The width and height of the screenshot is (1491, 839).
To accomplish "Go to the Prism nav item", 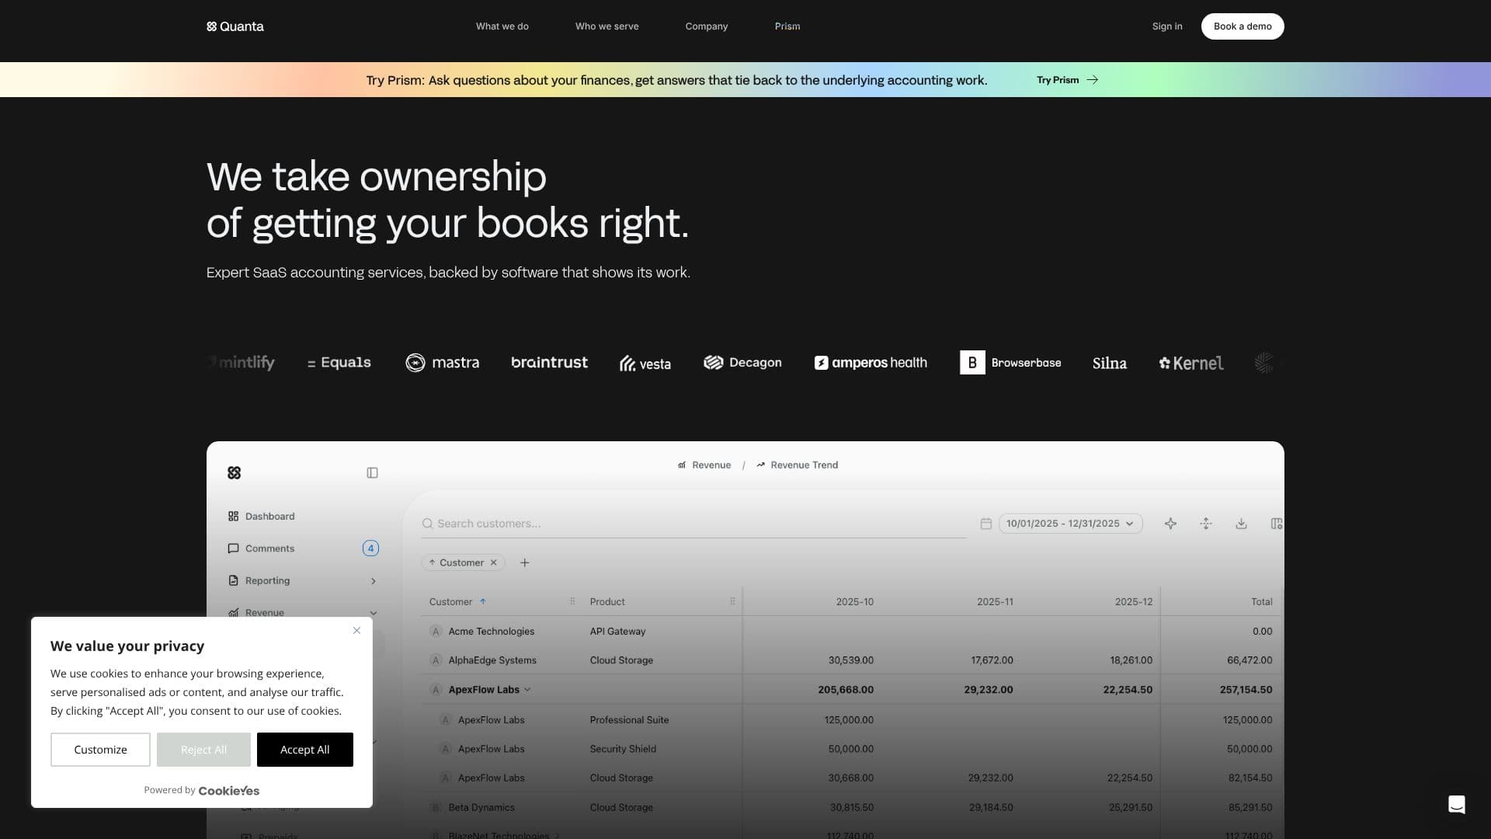I will pyautogui.click(x=787, y=26).
